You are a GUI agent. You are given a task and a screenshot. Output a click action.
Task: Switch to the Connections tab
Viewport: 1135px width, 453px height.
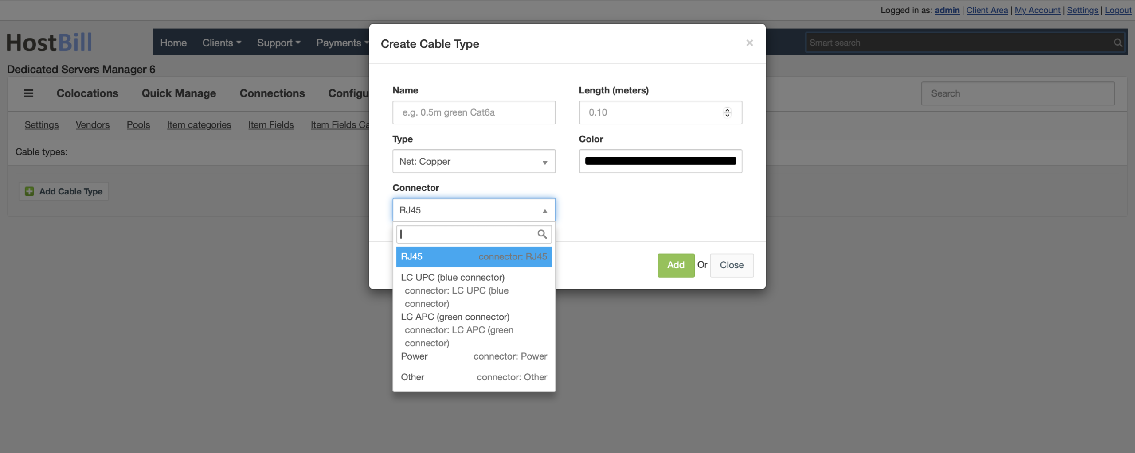click(272, 93)
